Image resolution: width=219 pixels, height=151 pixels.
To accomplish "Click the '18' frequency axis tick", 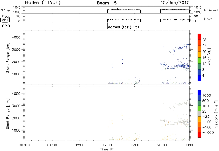I will [x=18, y=16].
